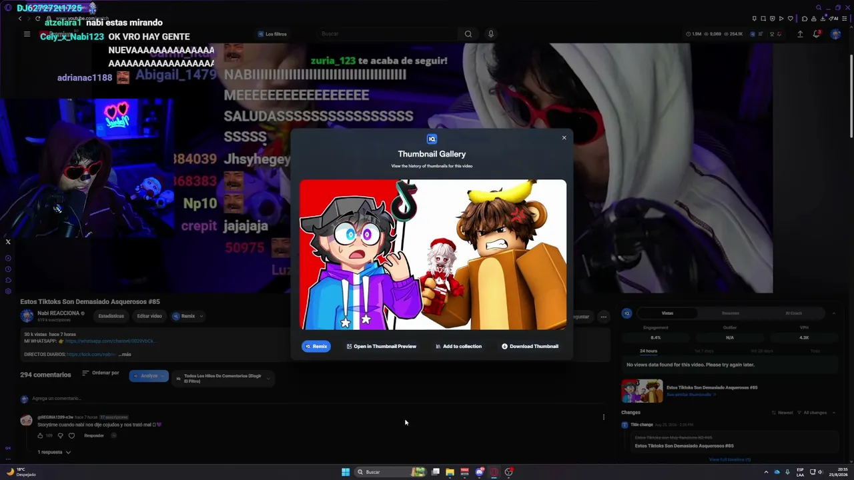
Task: Open in Thumbnail Preview
Action: tap(381, 346)
